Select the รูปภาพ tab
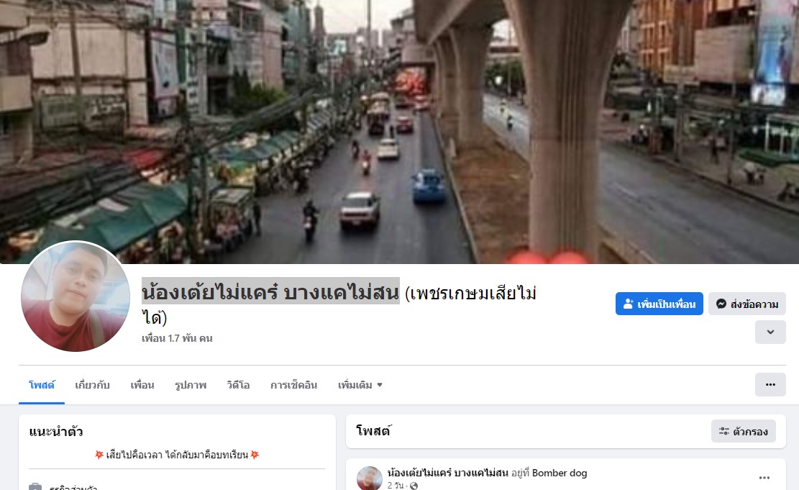This screenshot has height=490, width=799. tap(191, 385)
